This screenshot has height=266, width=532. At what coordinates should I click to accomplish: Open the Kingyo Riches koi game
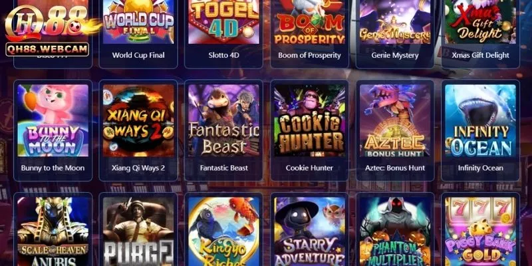[x=223, y=231]
